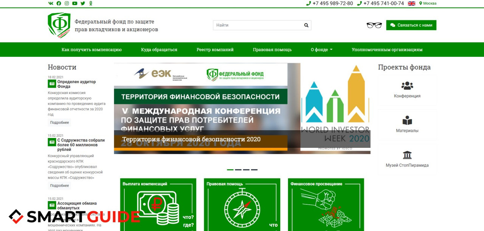The width and height of the screenshot is (484, 231).
Task: Click Подробнее under the Содружество news
Action: (x=59, y=186)
